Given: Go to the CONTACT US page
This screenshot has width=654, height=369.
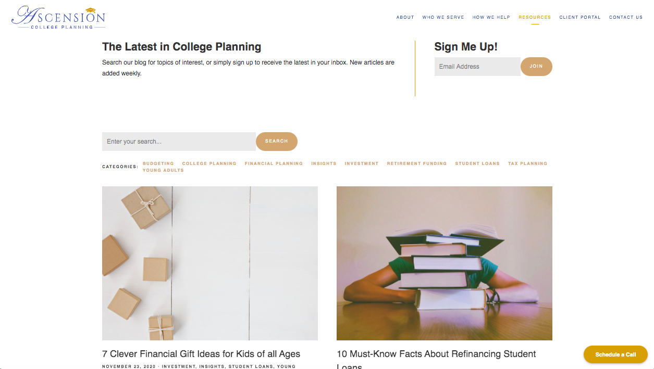Looking at the screenshot, I should tap(625, 17).
